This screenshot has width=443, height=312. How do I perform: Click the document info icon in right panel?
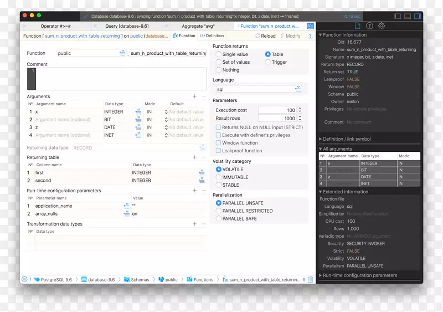click(357, 26)
